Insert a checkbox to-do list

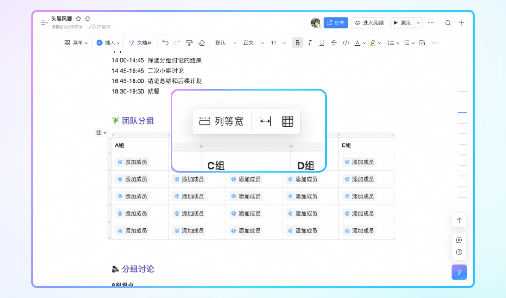(422, 43)
